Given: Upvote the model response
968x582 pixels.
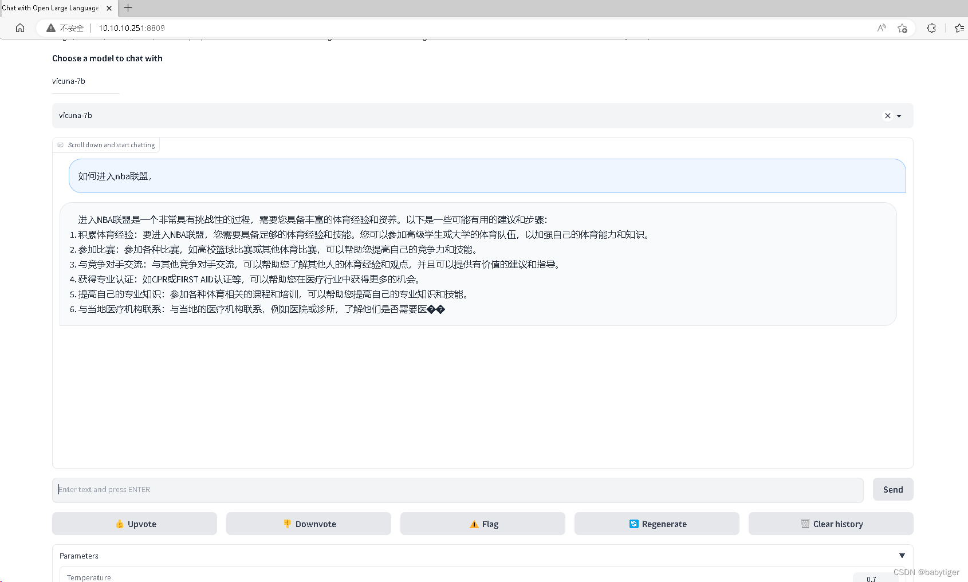Looking at the screenshot, I should [135, 524].
